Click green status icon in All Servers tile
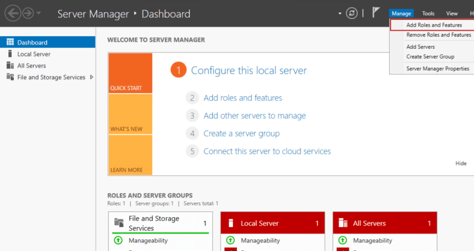The image size is (474, 251). (x=343, y=240)
